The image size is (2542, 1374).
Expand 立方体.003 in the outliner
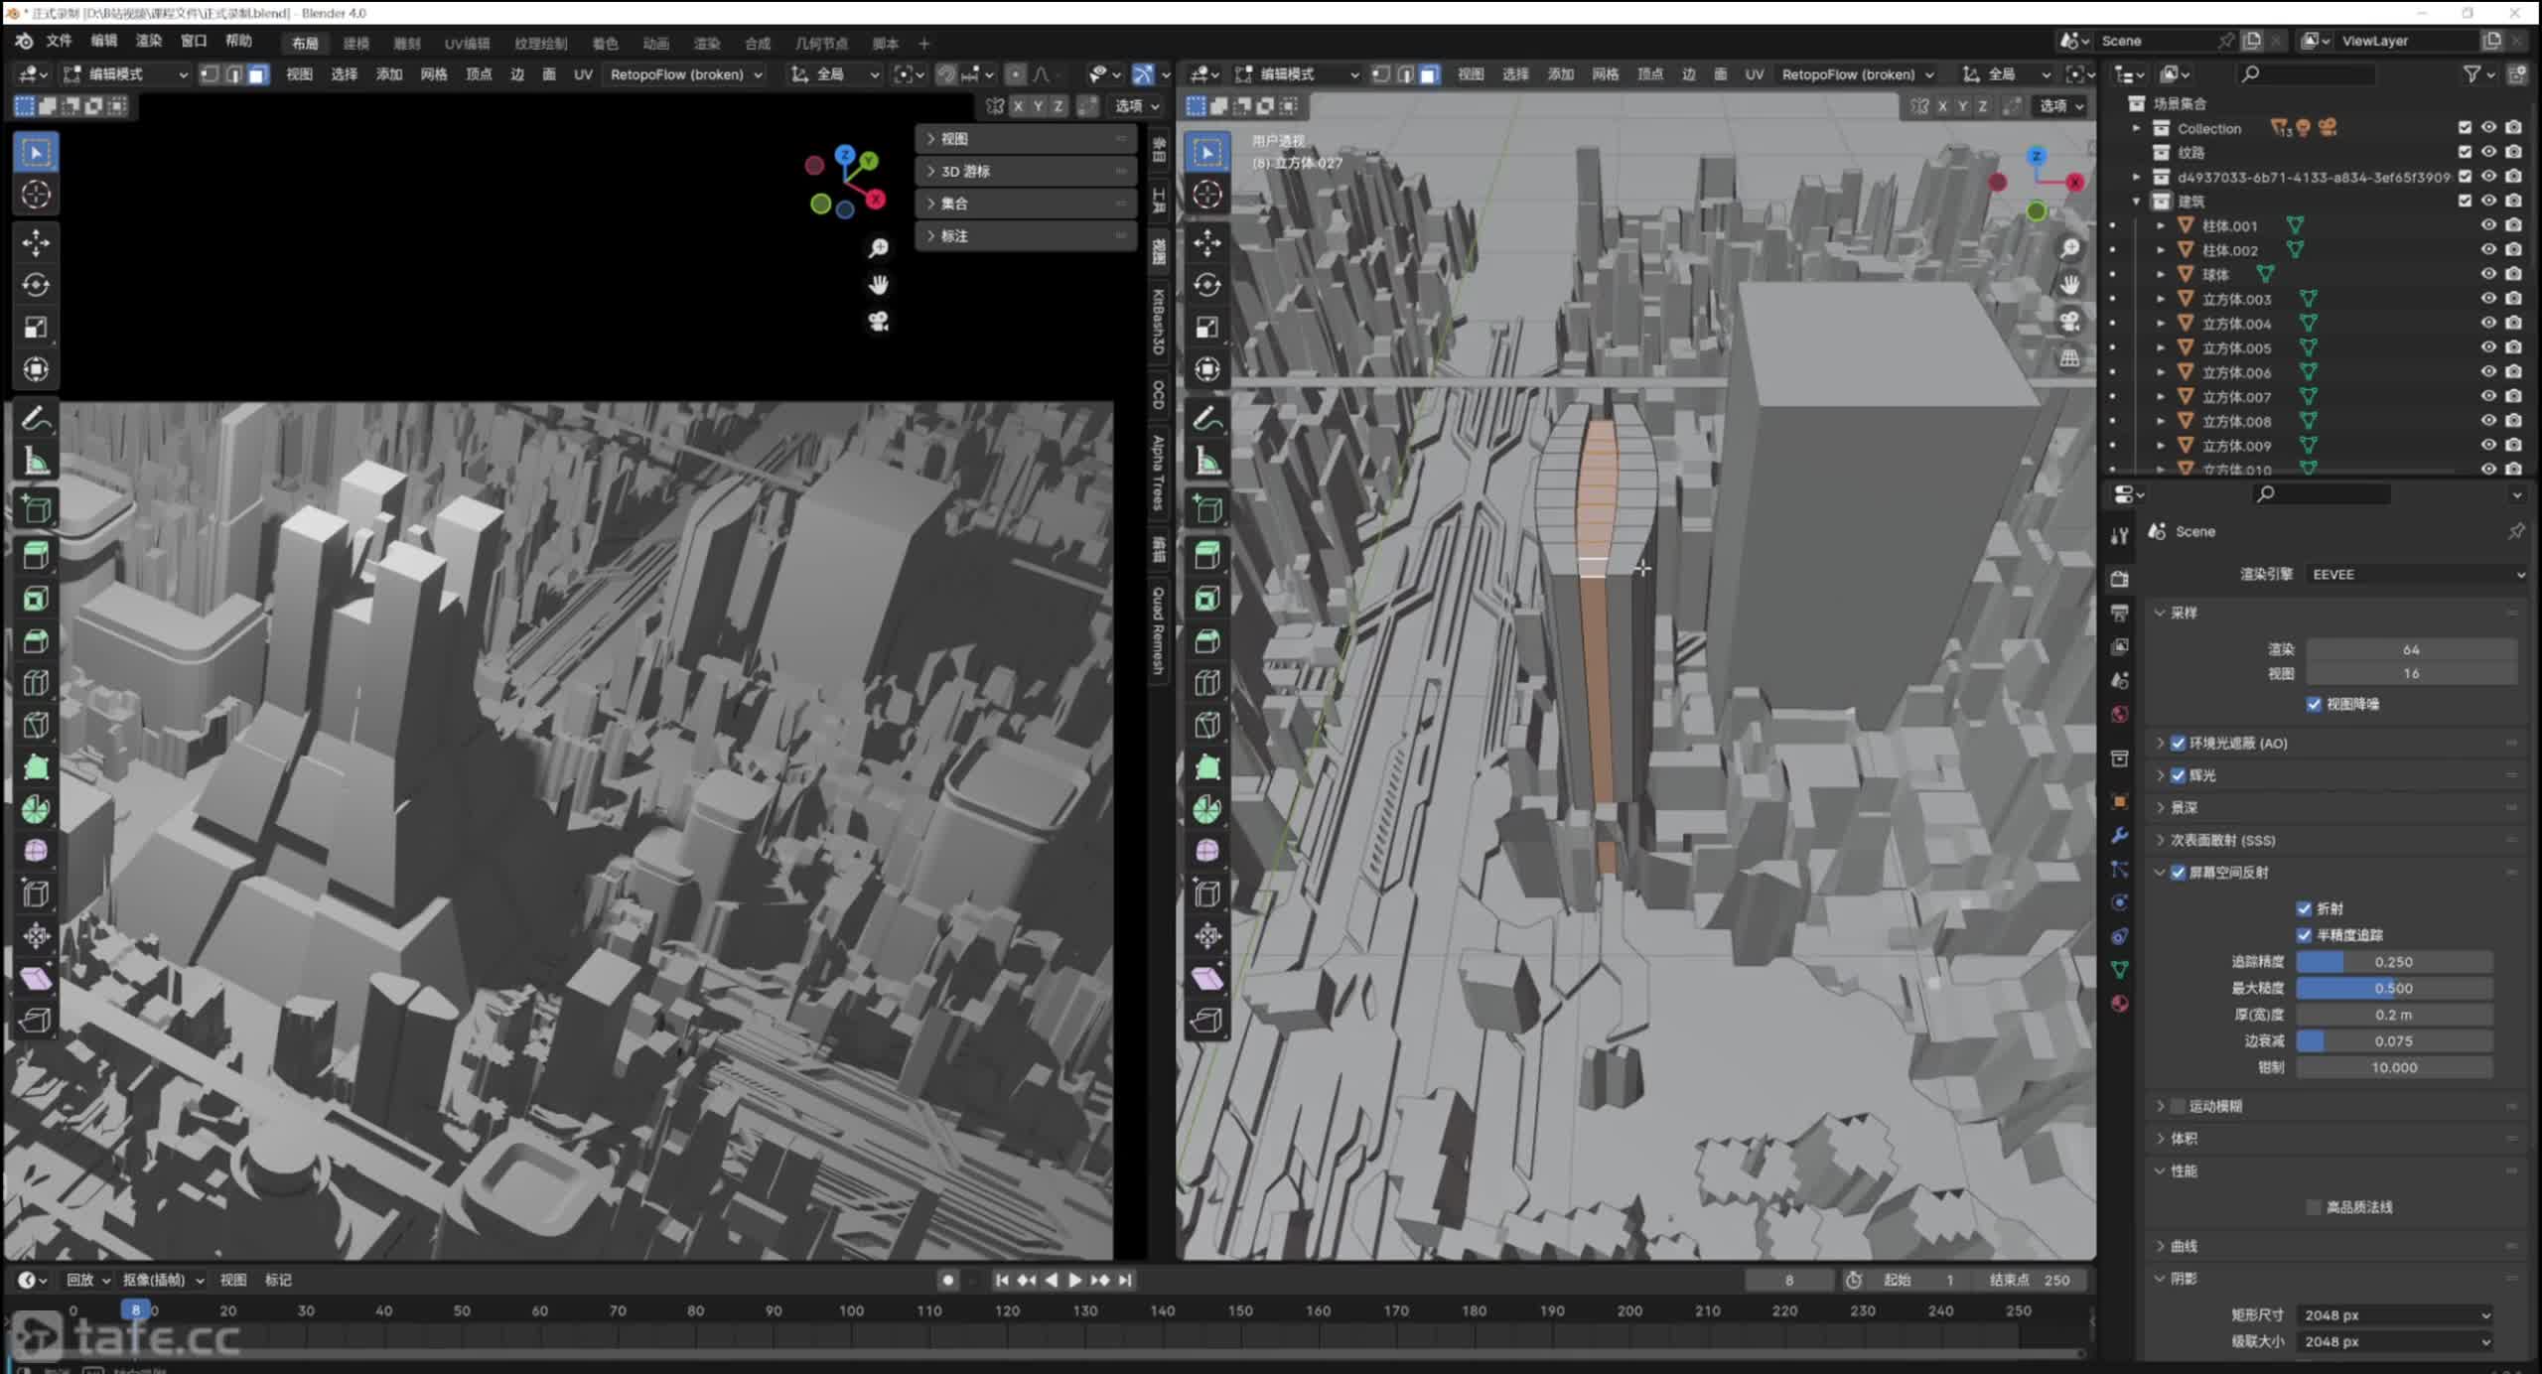(x=2161, y=299)
